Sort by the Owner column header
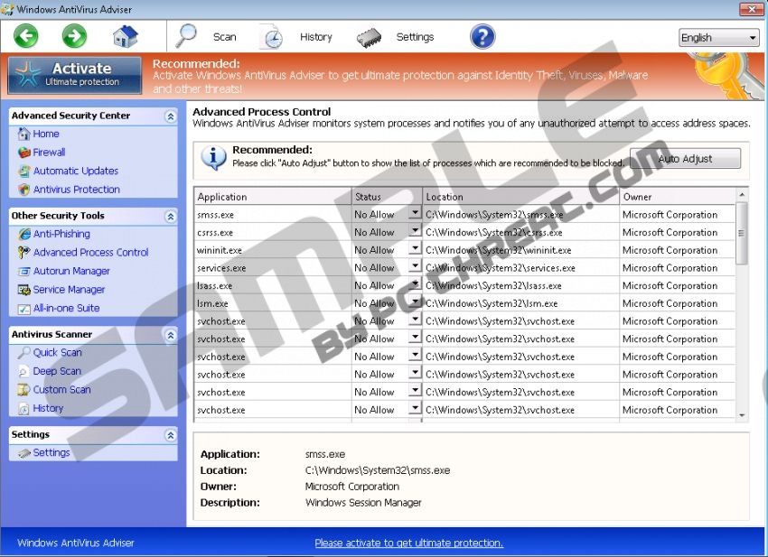 [678, 197]
